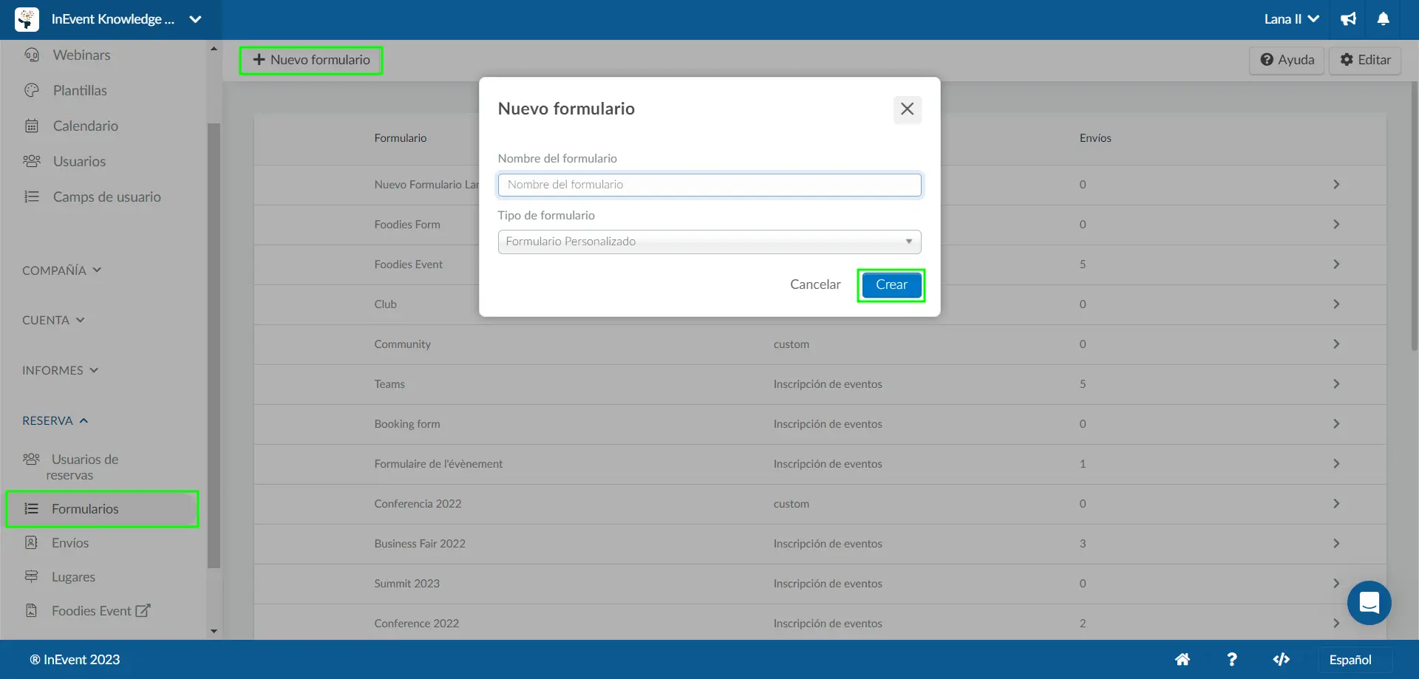Screen dimensions: 1419x679
Task: Open the Booking form row
Action: tap(820, 424)
